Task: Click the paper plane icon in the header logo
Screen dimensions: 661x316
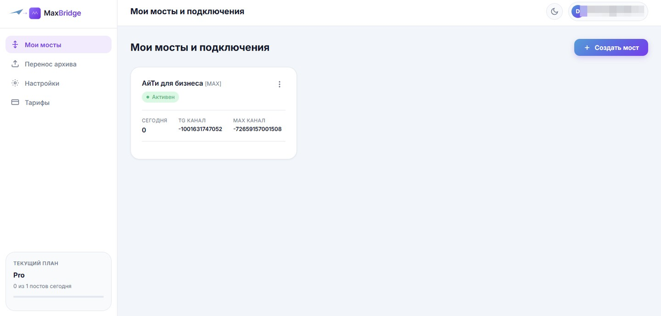Action: [17, 12]
